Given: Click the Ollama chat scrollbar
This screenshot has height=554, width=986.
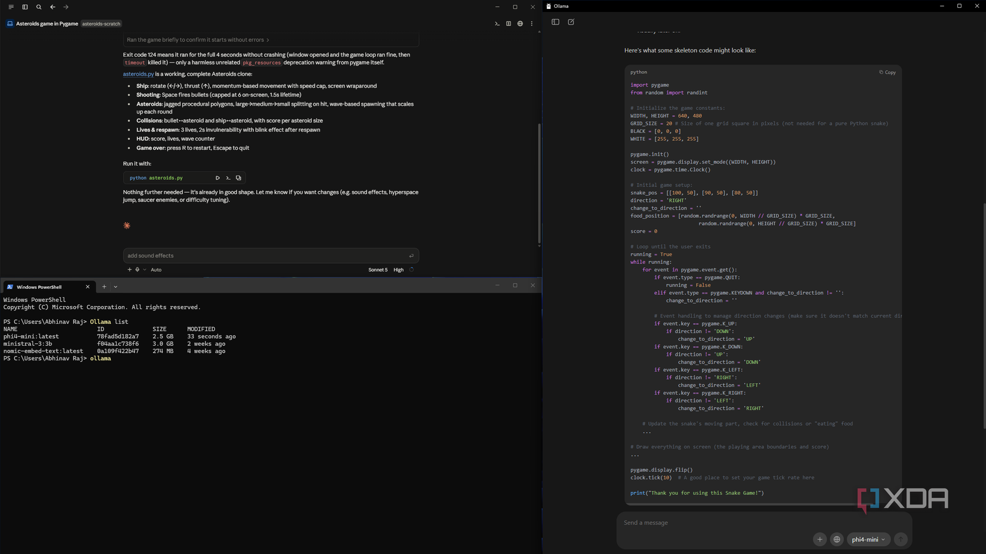Looking at the screenshot, I should (984, 315).
